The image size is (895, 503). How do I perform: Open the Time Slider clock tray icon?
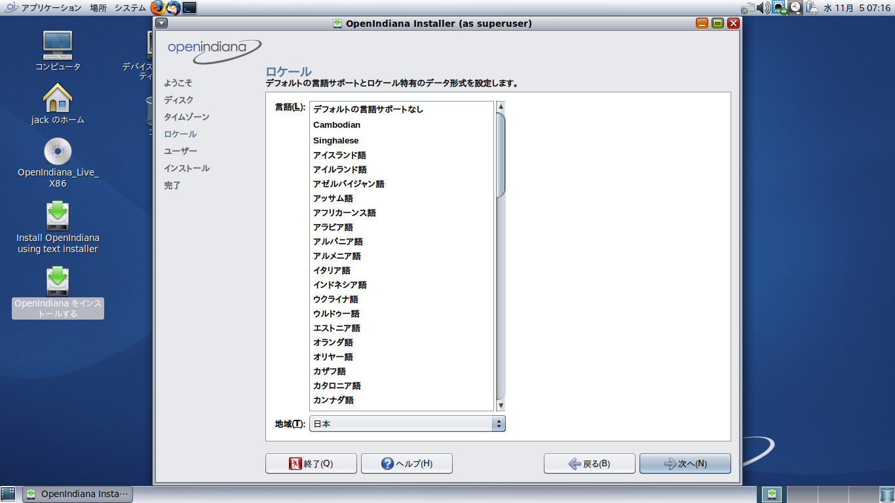795,8
